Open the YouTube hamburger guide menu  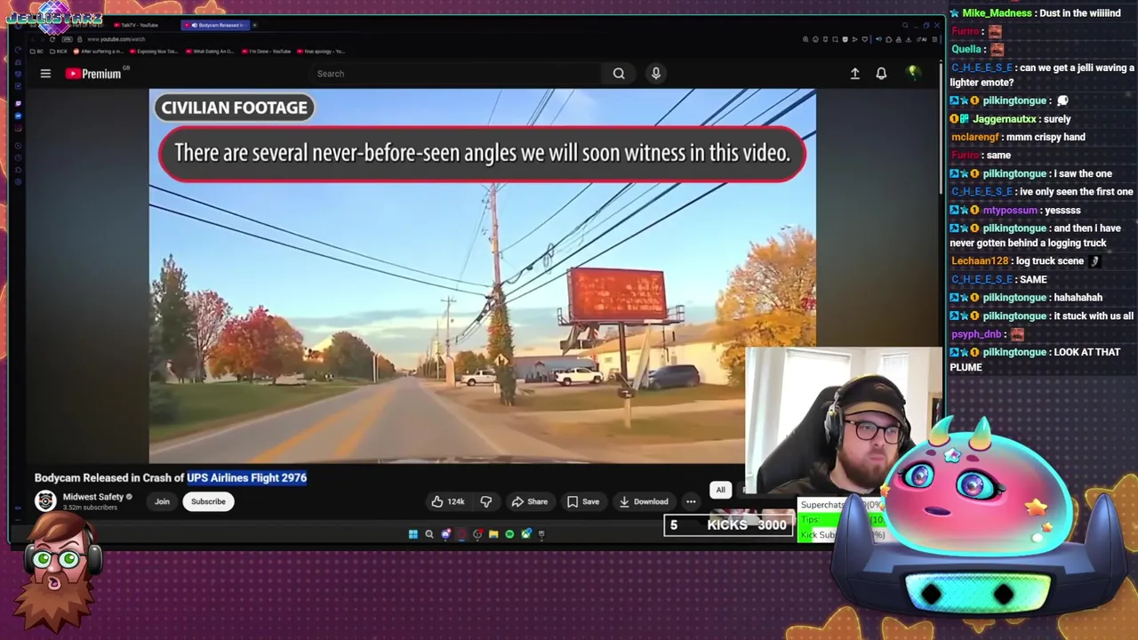pos(45,74)
